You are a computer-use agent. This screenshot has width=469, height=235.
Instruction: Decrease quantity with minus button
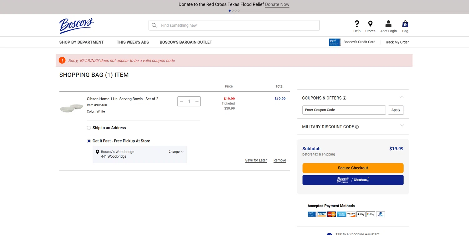[x=182, y=101]
